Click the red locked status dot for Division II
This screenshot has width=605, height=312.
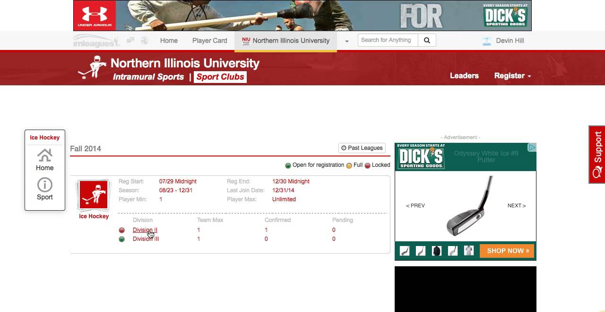coord(122,230)
